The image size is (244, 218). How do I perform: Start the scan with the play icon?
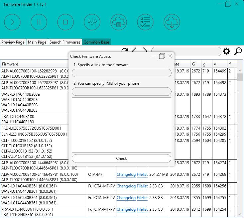(x=12, y=22)
